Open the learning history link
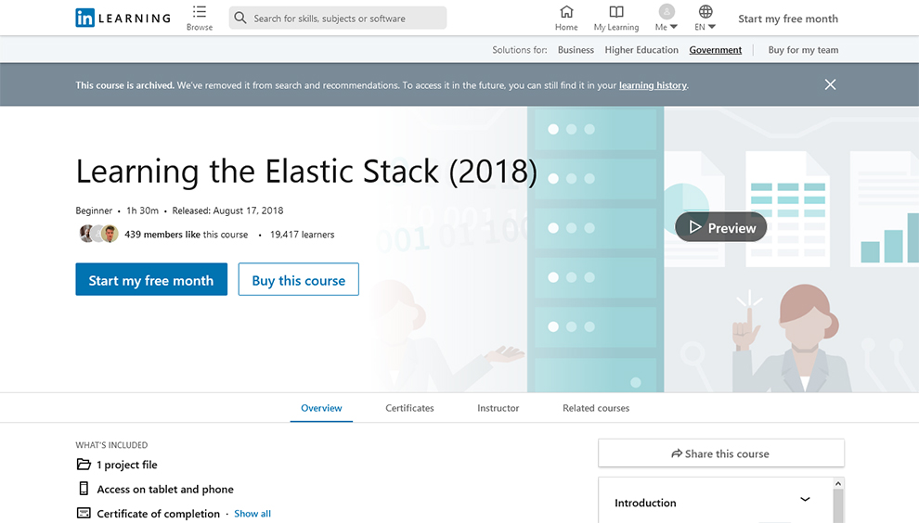Viewport: 919px width, 523px height. (653, 85)
